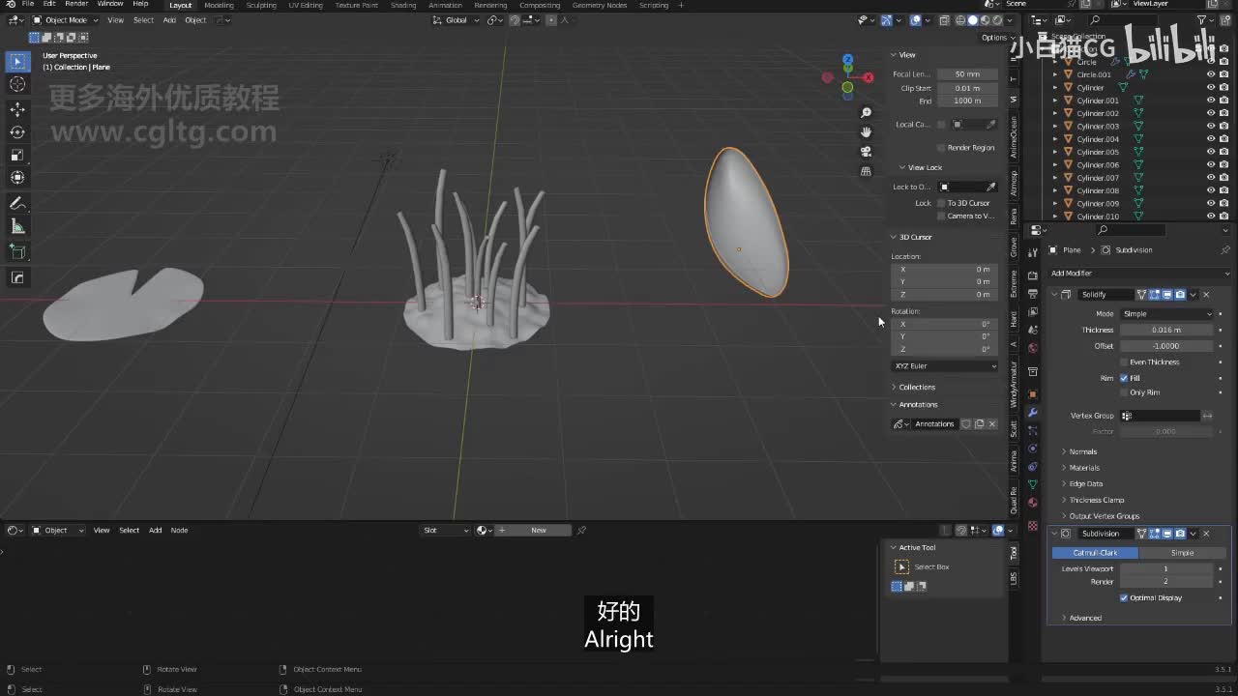Hide Cylinder.009 with its eye icon

1210,203
